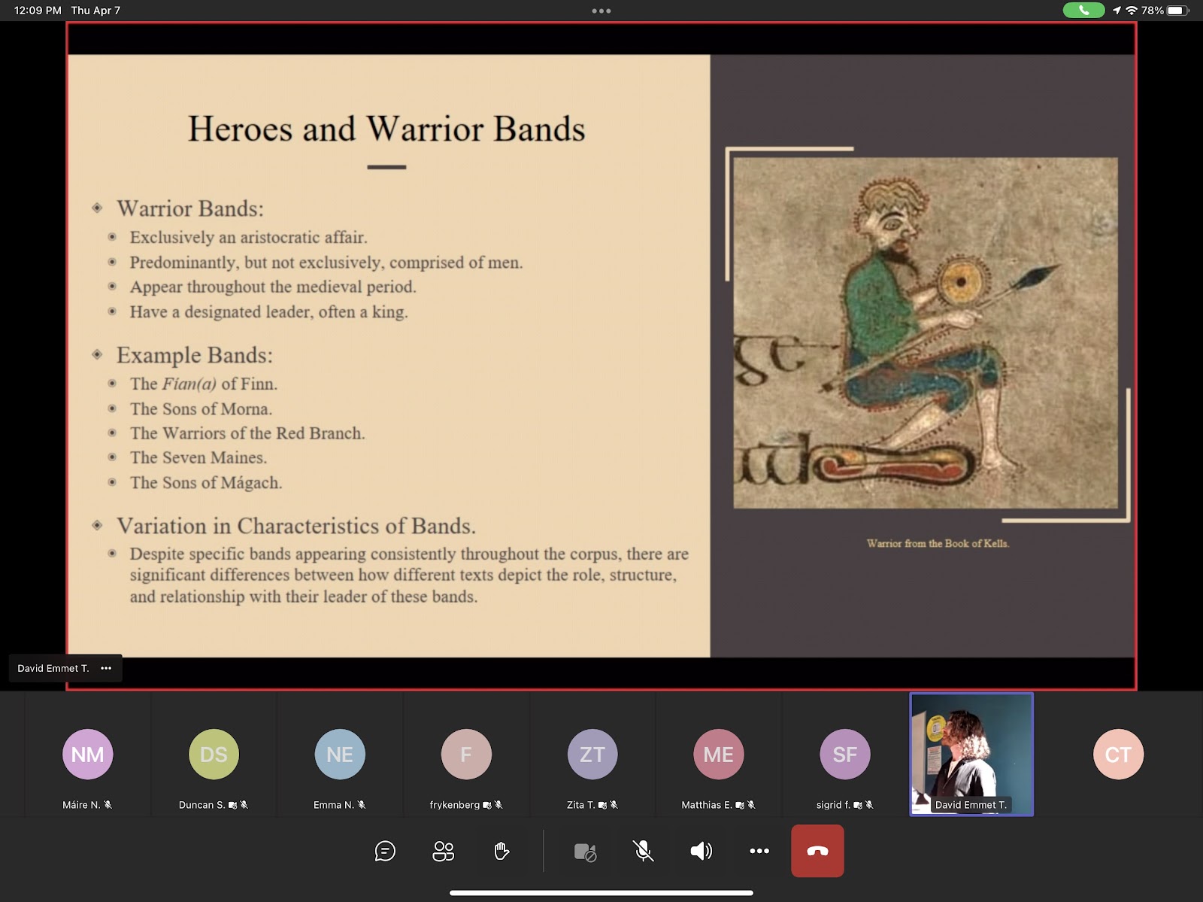Tap sigrid f. muted microphone icon
The image size is (1203, 902).
pos(869,805)
